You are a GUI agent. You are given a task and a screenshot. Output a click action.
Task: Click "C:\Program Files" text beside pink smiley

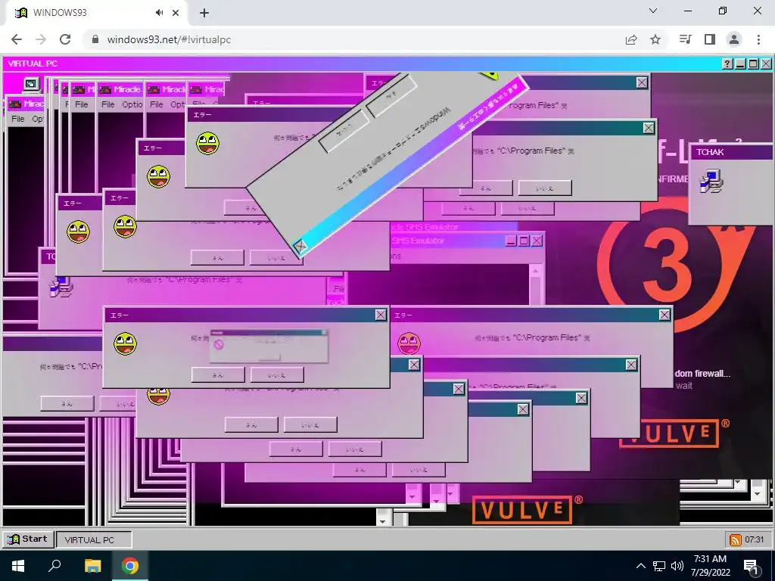pyautogui.click(x=547, y=337)
